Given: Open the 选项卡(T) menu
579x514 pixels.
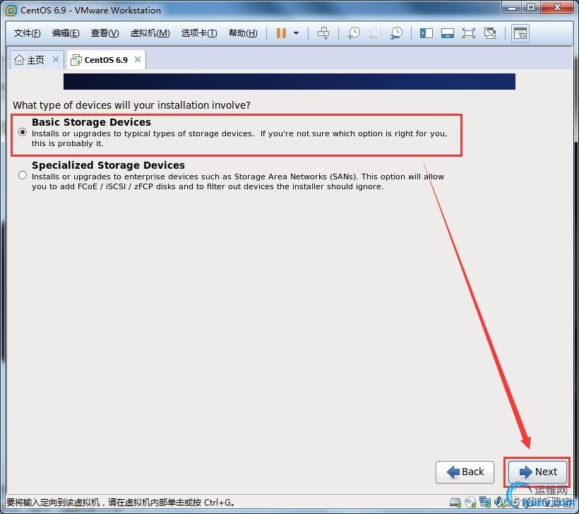Looking at the screenshot, I should [x=199, y=33].
